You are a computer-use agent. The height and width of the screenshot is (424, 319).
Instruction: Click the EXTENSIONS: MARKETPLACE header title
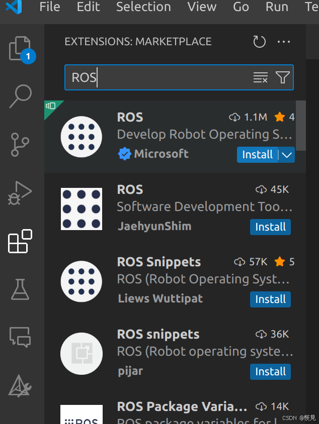click(x=138, y=42)
